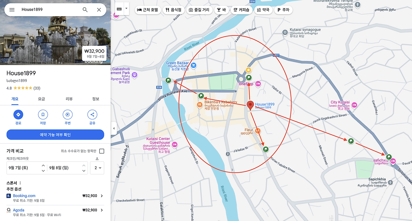Screen dimensions: 412x221
Task: Click the 공유 share icon
Action: point(92,115)
